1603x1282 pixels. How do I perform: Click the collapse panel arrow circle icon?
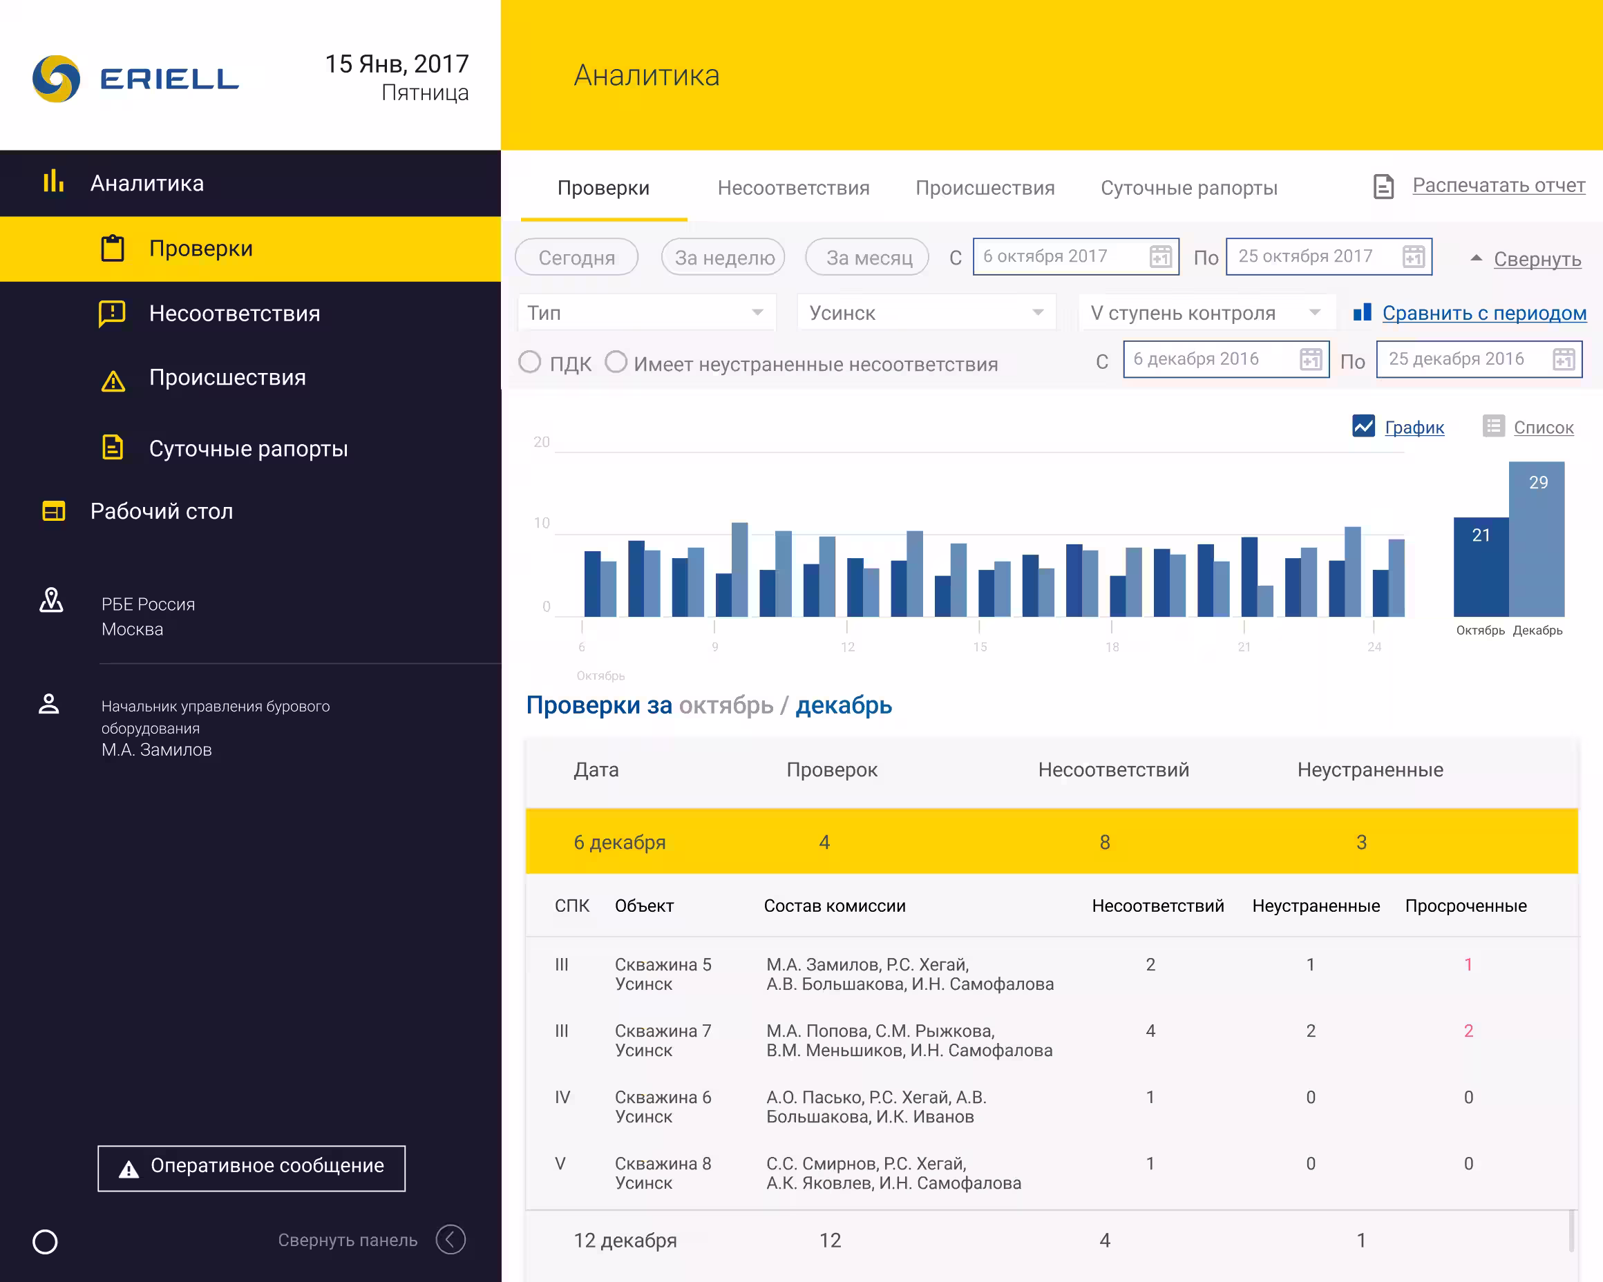point(450,1239)
